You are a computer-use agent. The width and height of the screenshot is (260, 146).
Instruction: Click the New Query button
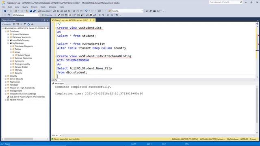pyautogui.click(x=45, y=11)
